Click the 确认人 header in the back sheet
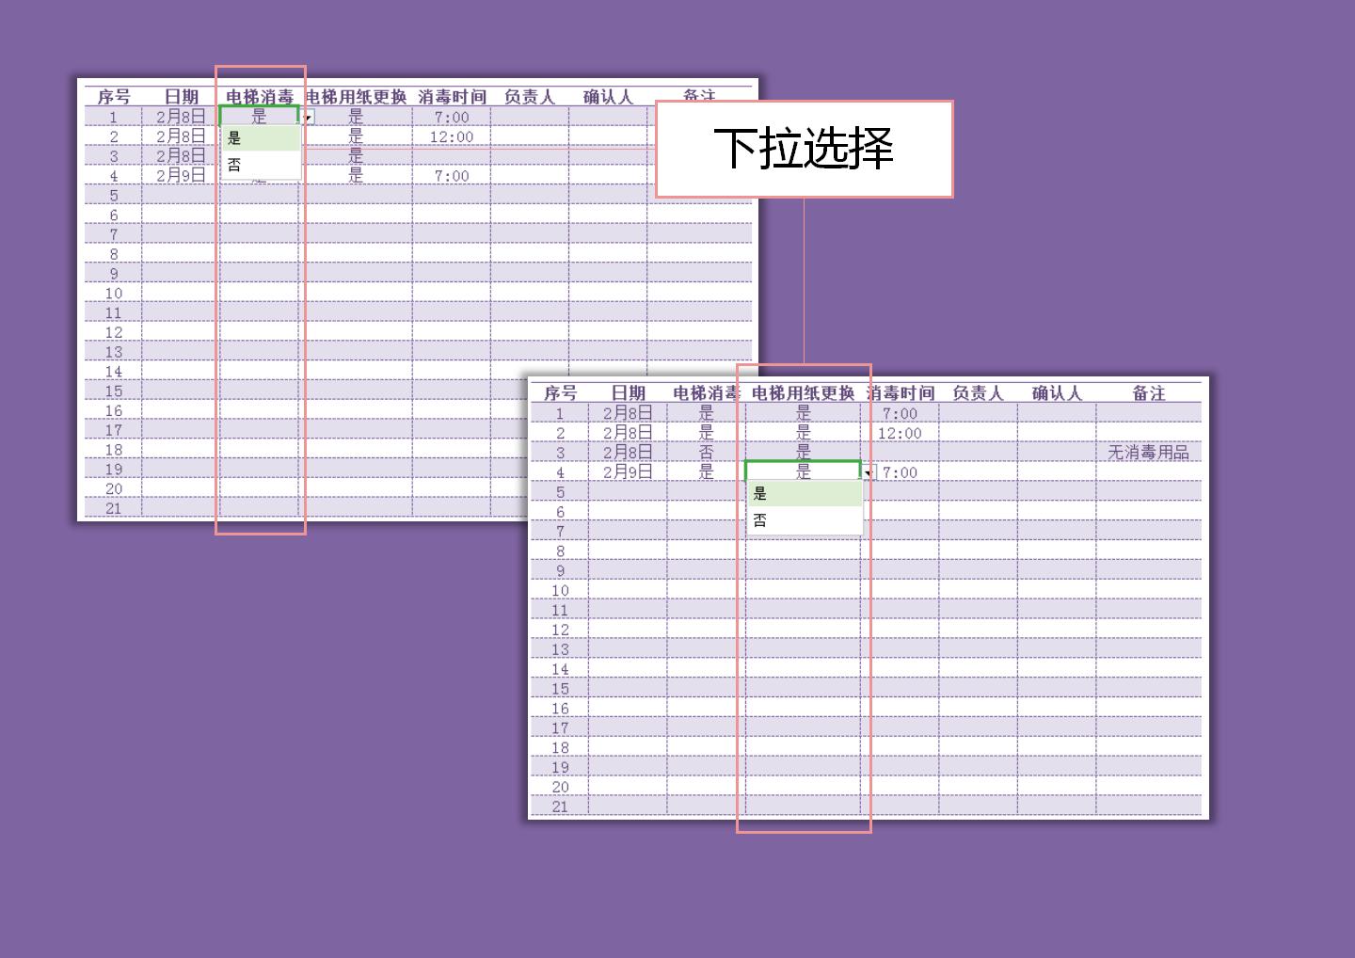The height and width of the screenshot is (958, 1355). [x=608, y=96]
